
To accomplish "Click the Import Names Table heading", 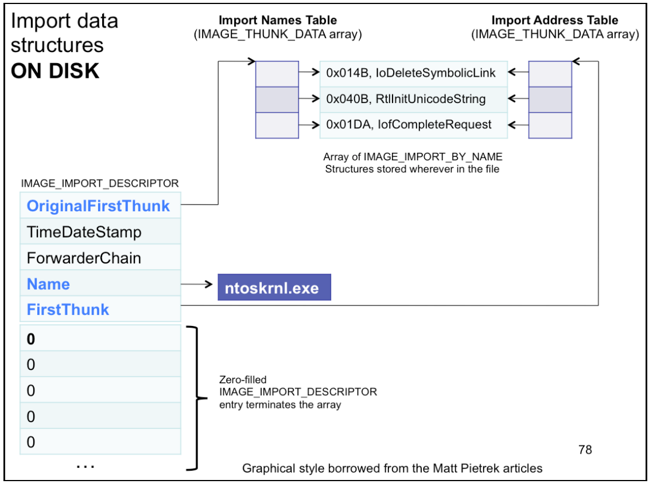I will pyautogui.click(x=278, y=21).
